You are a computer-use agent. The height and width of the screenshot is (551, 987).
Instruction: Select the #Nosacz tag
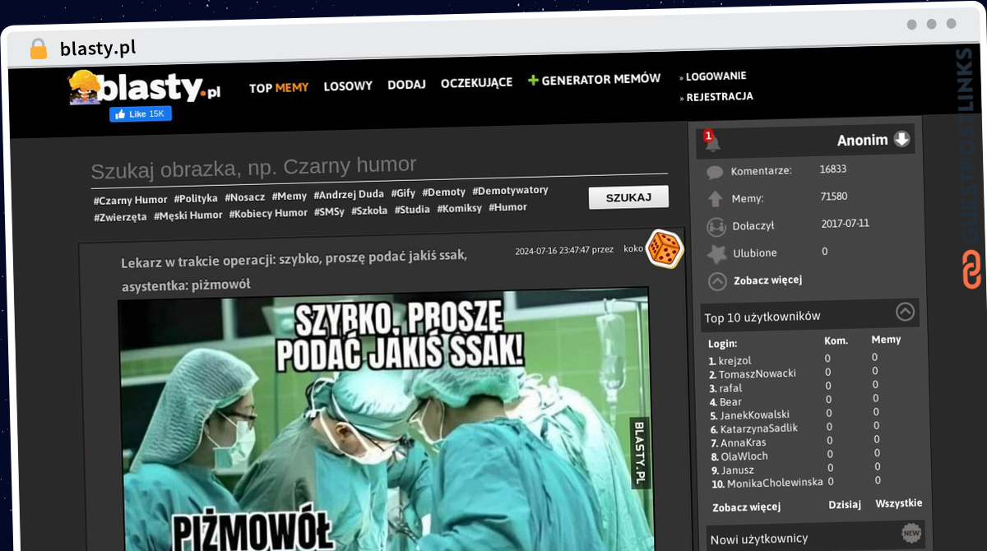click(245, 197)
